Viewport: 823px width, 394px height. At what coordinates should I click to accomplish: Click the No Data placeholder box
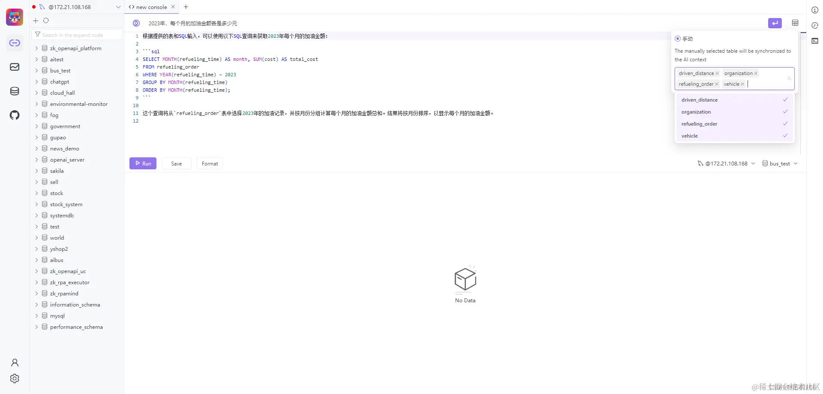pos(465,284)
